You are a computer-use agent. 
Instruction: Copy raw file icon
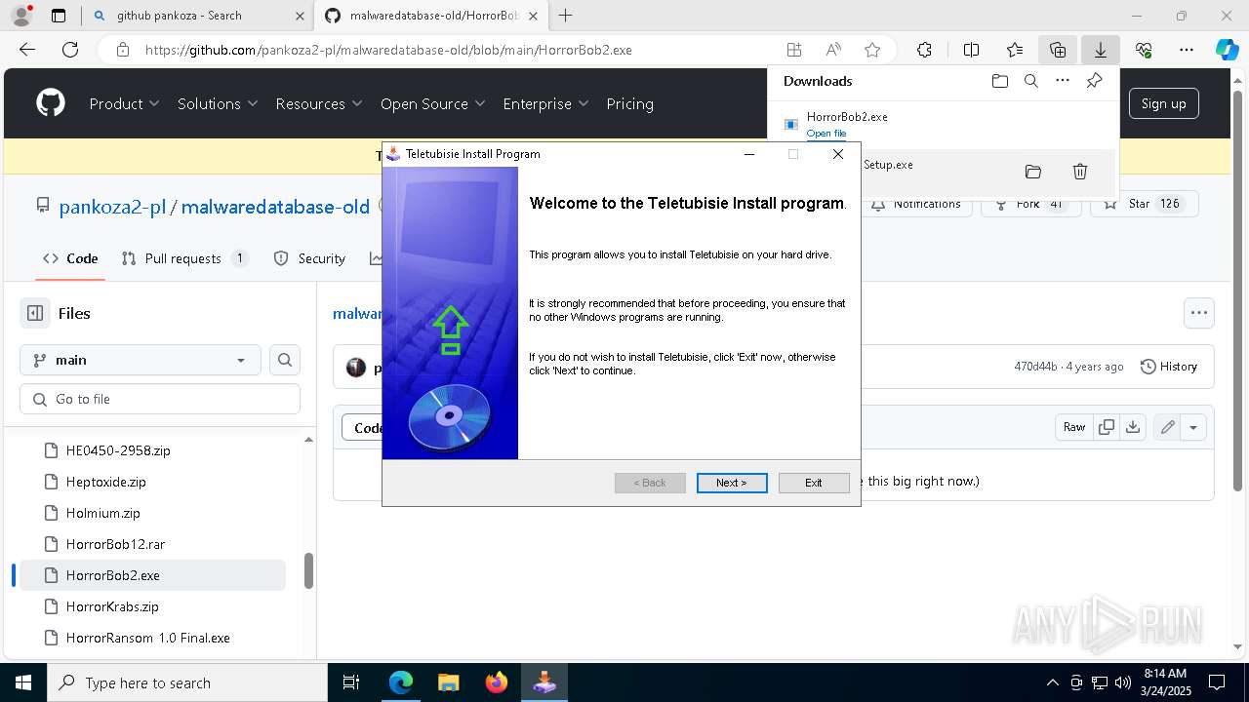tap(1107, 427)
